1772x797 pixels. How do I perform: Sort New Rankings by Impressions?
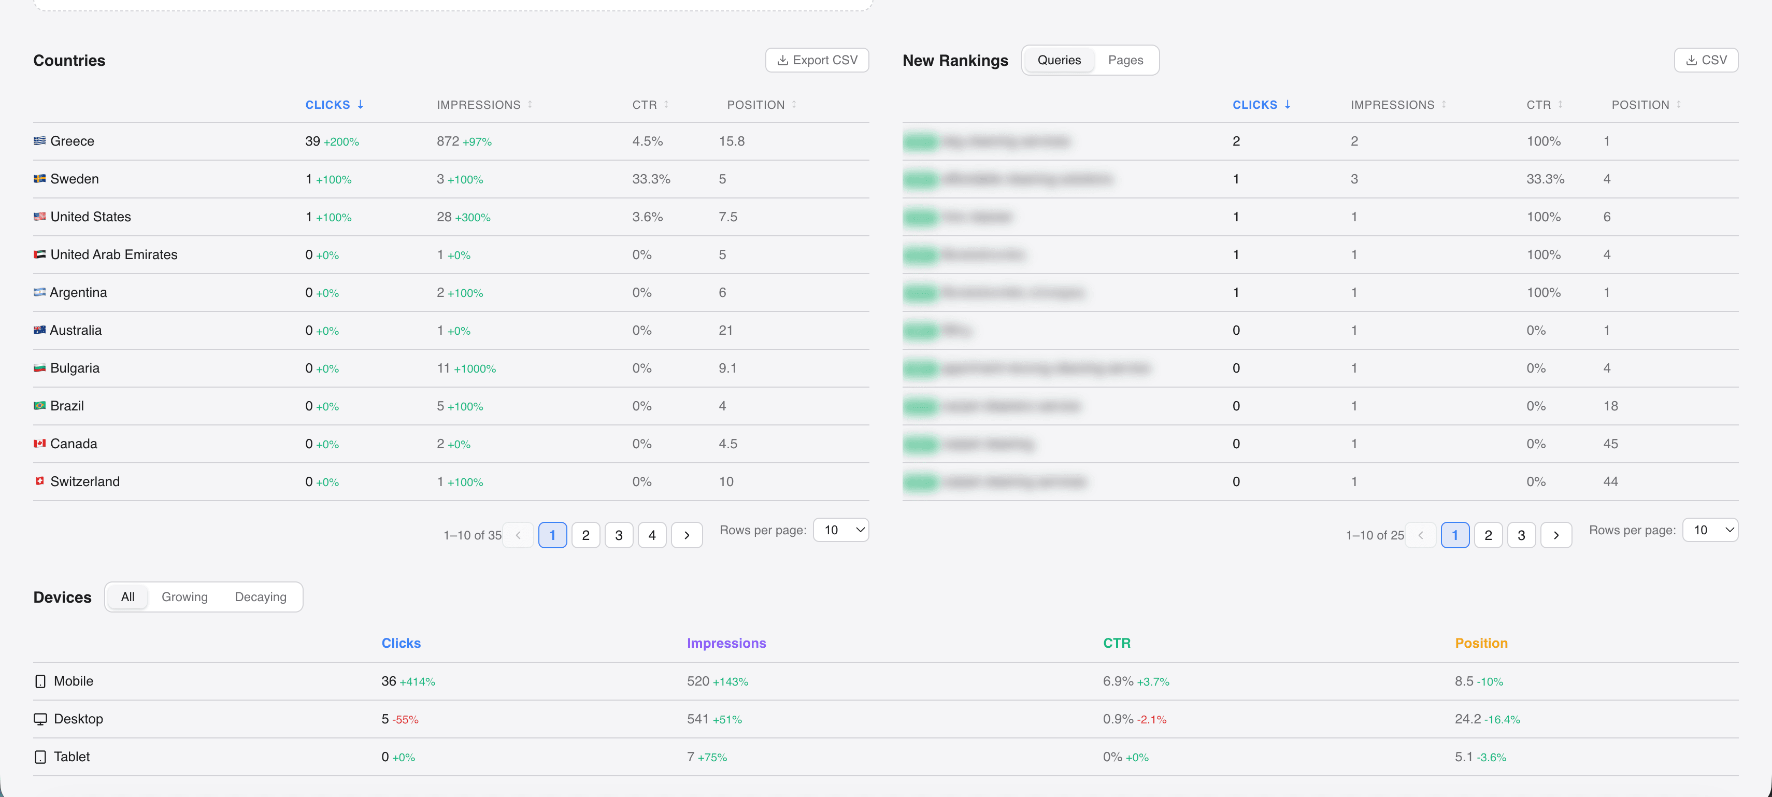pos(1398,105)
